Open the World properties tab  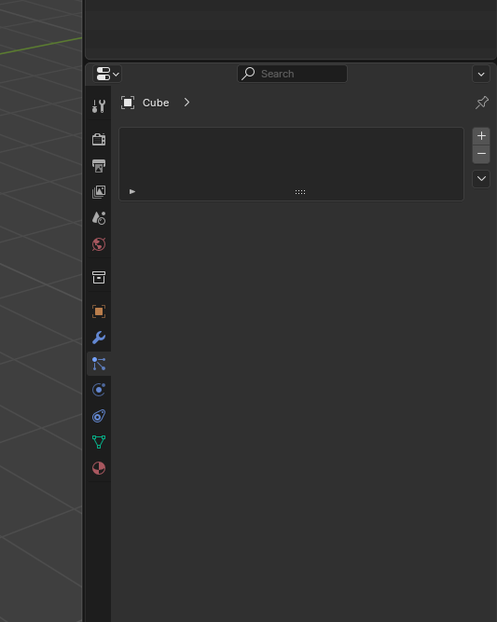[x=99, y=244]
